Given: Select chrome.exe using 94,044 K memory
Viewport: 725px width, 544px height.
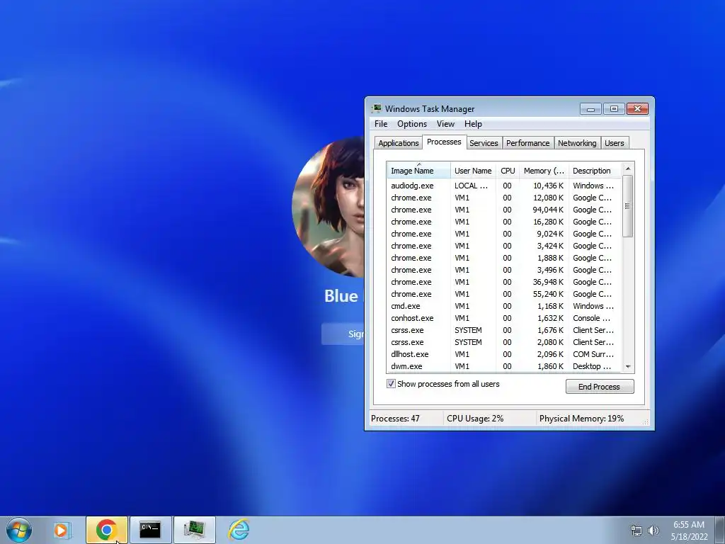Looking at the screenshot, I should click(504, 210).
